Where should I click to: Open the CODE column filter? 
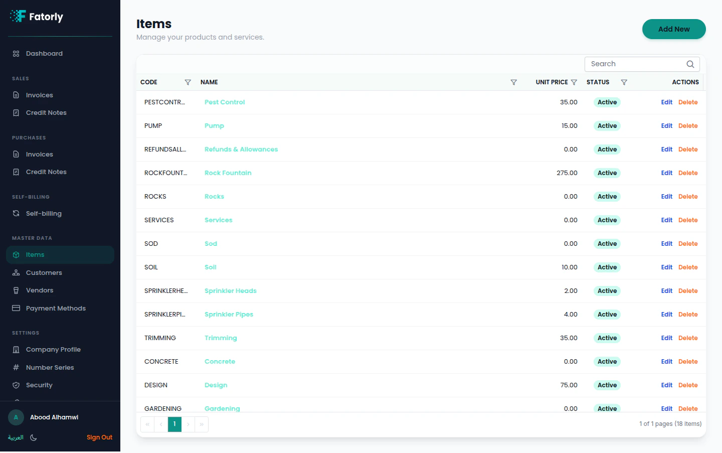pos(188,82)
